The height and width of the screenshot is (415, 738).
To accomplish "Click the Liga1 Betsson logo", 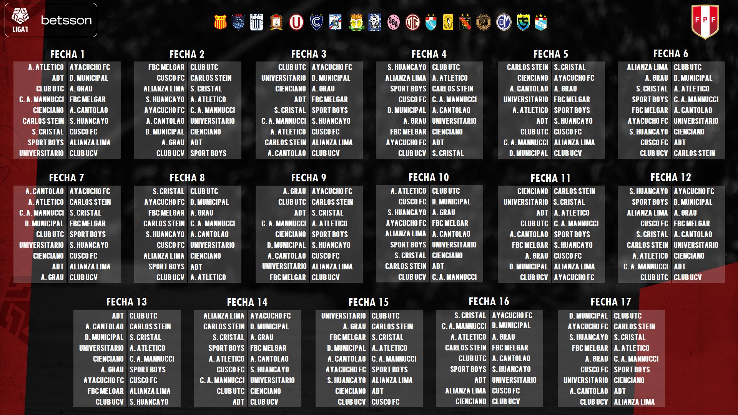I will tap(51, 20).
